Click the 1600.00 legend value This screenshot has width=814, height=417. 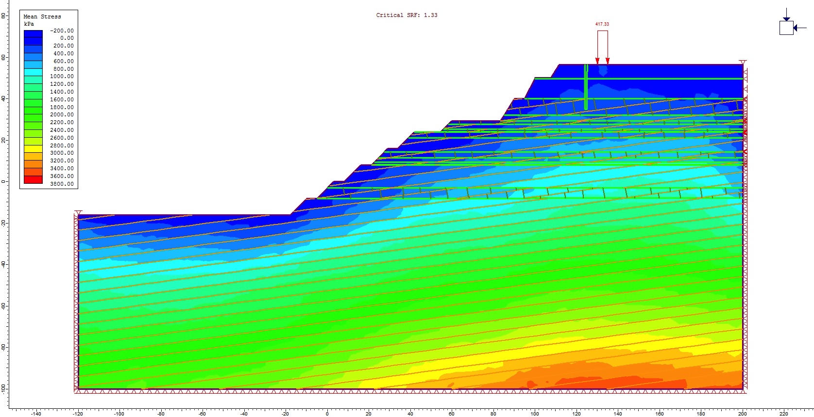click(62, 99)
